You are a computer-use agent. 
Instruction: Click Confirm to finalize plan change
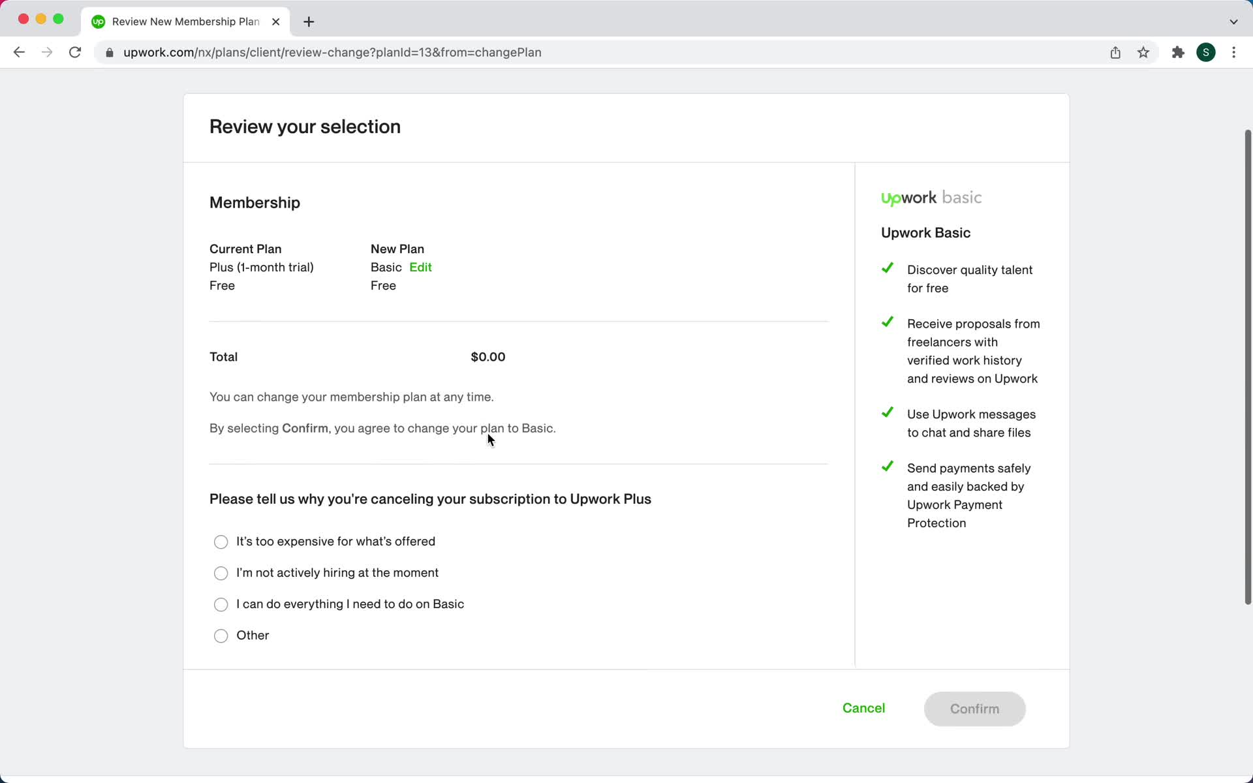pos(974,708)
